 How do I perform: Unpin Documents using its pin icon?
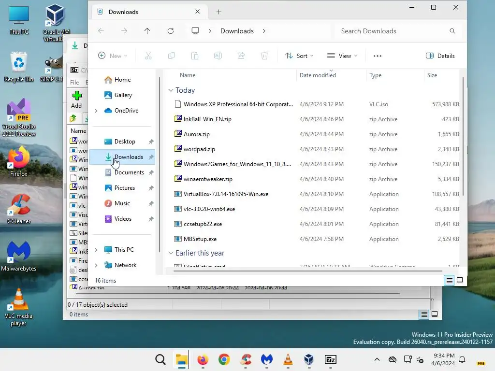coord(151,172)
